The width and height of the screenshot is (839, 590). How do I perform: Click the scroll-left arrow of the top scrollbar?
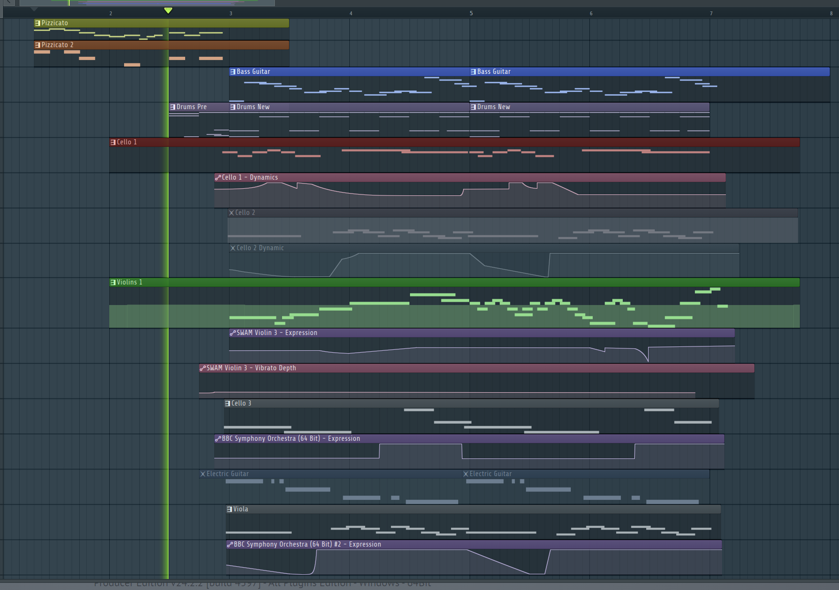pos(9,3)
